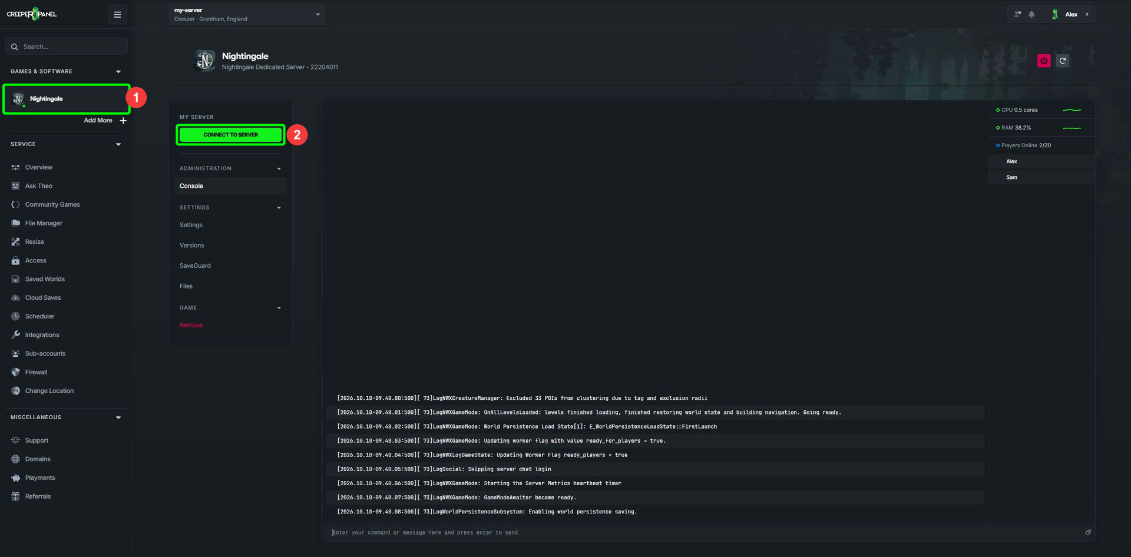Image resolution: width=1131 pixels, height=557 pixels.
Task: Click the friends icon beside the bell
Action: 1017,15
